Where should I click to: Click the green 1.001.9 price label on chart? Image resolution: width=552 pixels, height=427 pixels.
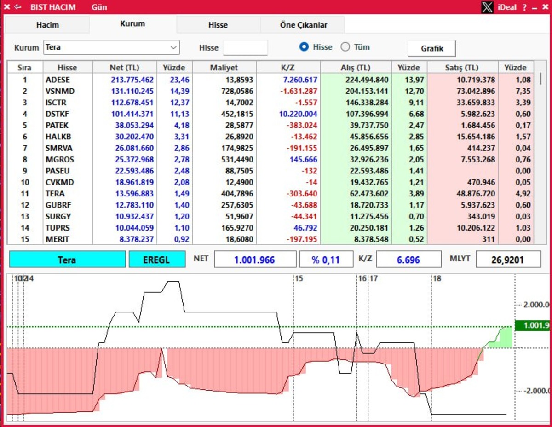tap(533, 326)
